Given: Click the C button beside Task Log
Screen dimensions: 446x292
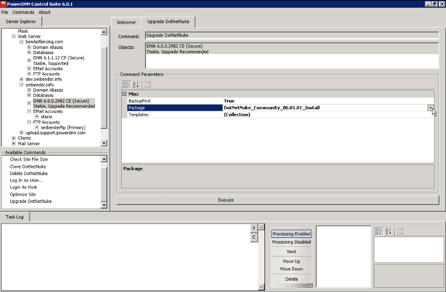Looking at the screenshot, I should point(254,237).
